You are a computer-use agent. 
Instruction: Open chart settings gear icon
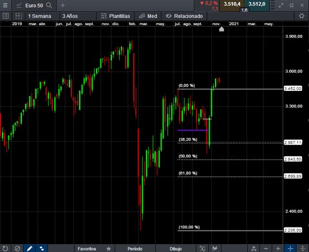[x=301, y=16]
